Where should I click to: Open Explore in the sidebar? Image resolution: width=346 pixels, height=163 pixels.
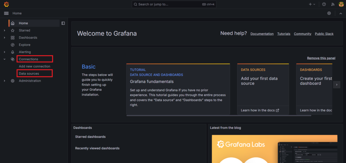(24, 45)
